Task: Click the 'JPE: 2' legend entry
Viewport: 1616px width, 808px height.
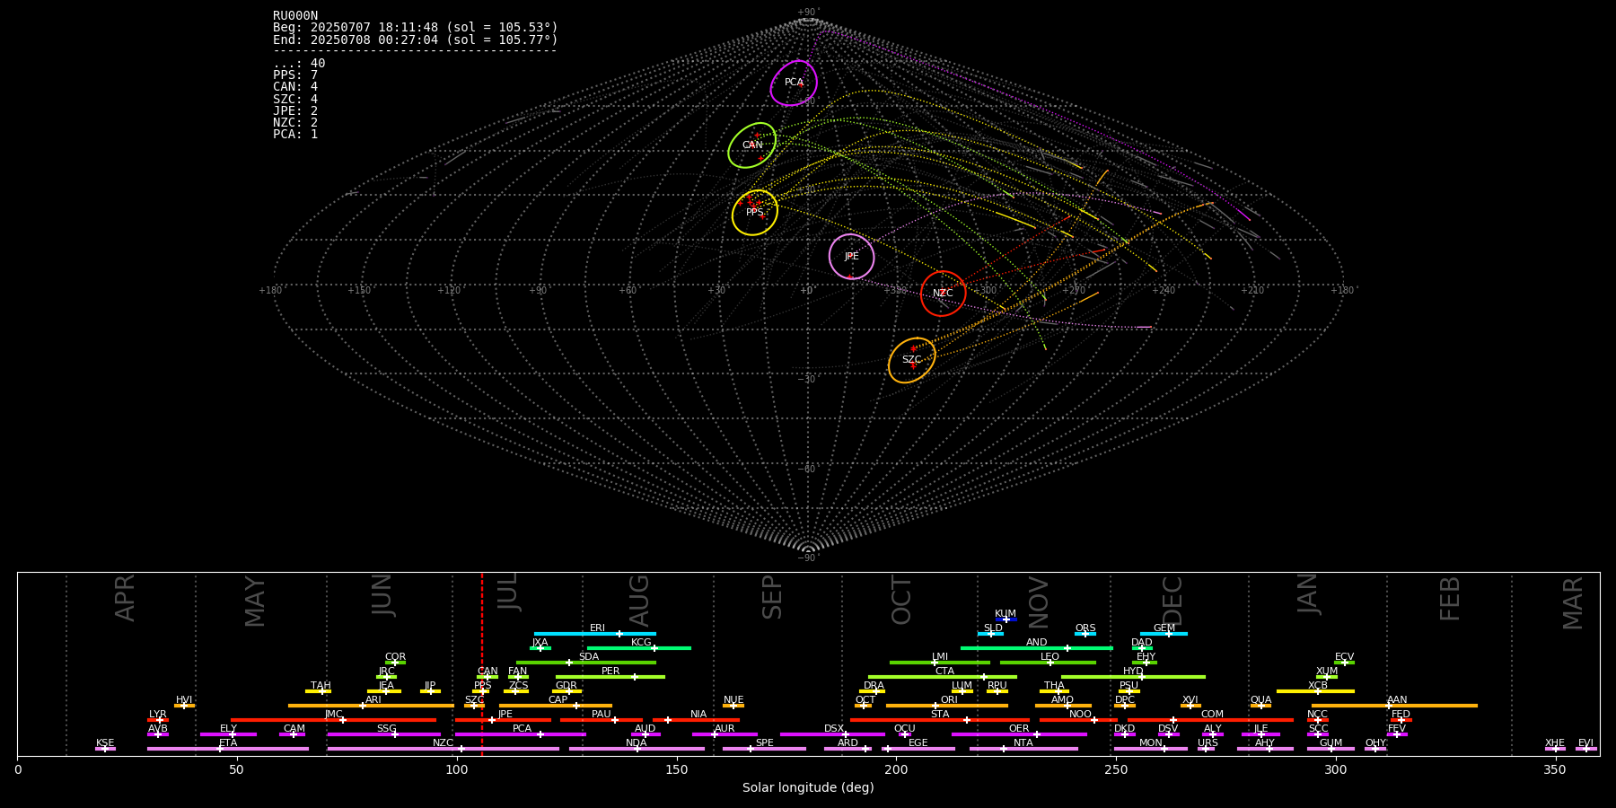Action: pyautogui.click(x=295, y=110)
